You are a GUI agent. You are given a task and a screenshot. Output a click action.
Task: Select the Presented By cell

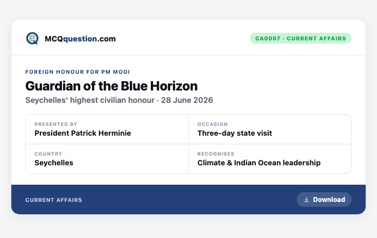pyautogui.click(x=107, y=129)
